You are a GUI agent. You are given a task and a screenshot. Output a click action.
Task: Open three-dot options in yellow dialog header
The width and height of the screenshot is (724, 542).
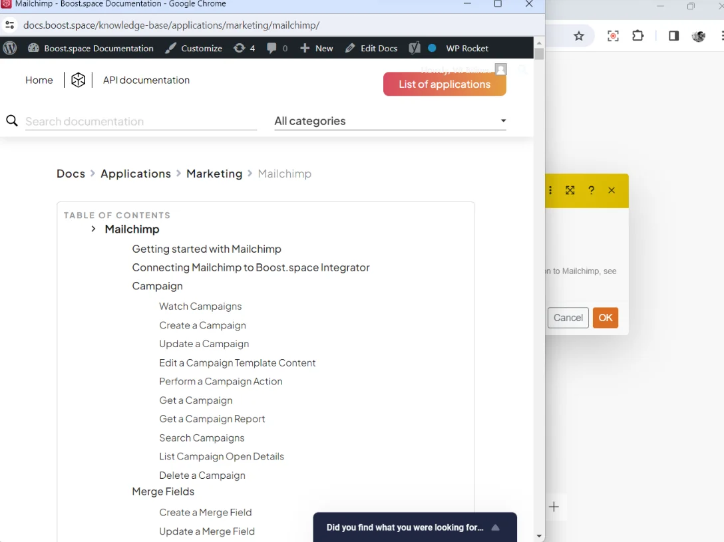[x=550, y=190]
